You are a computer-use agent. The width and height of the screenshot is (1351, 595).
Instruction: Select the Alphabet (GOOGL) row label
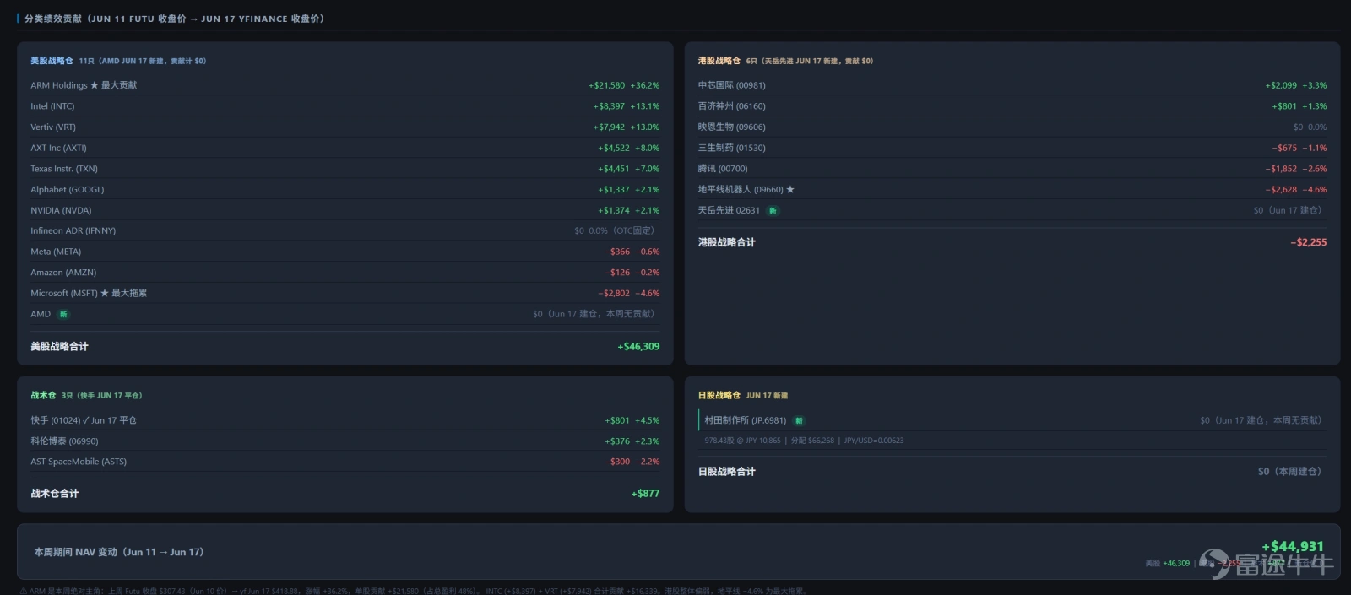click(x=68, y=190)
